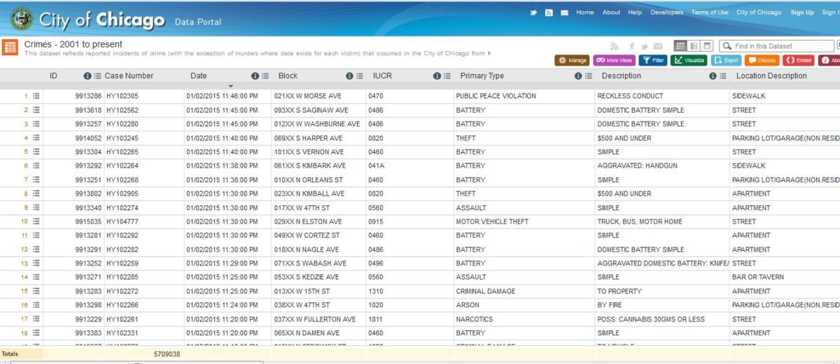Switch to the single row view
The image size is (840, 364).
pyautogui.click(x=707, y=45)
